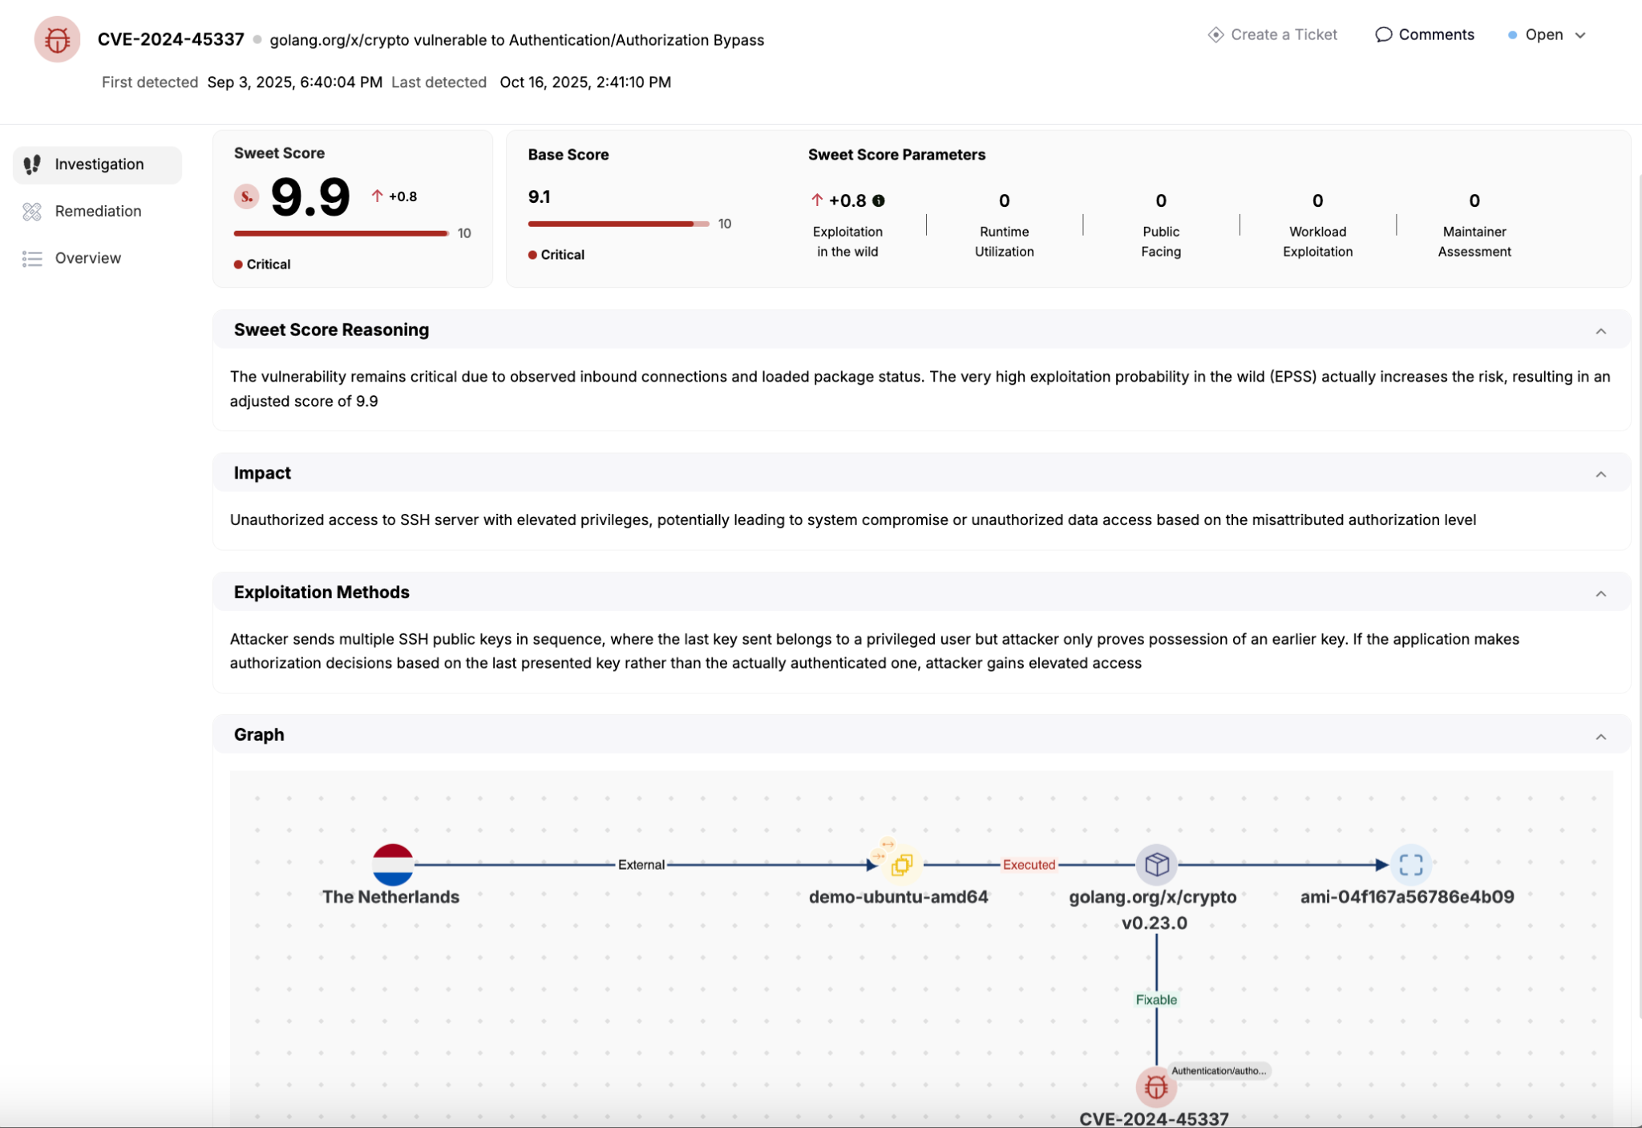
Task: Collapse the Impact section chevron
Action: pyautogui.click(x=1600, y=475)
